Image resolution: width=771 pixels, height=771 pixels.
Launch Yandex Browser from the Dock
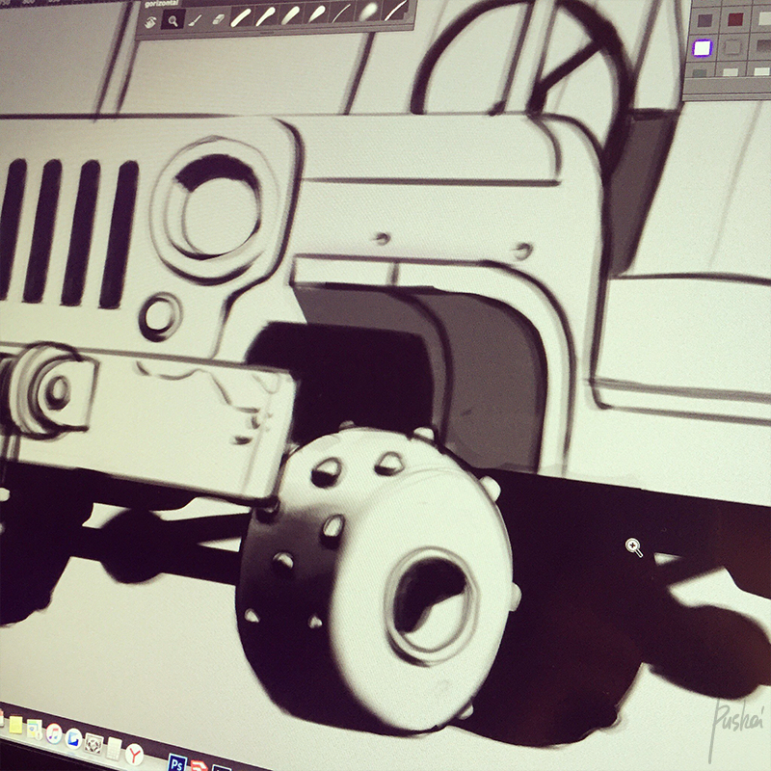[x=135, y=754]
